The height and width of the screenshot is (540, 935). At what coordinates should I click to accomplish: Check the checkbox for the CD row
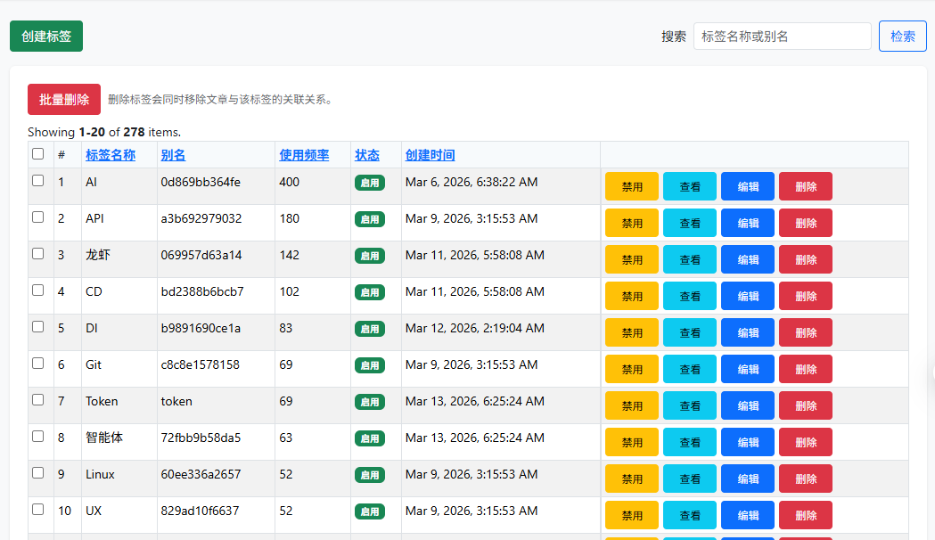(38, 290)
